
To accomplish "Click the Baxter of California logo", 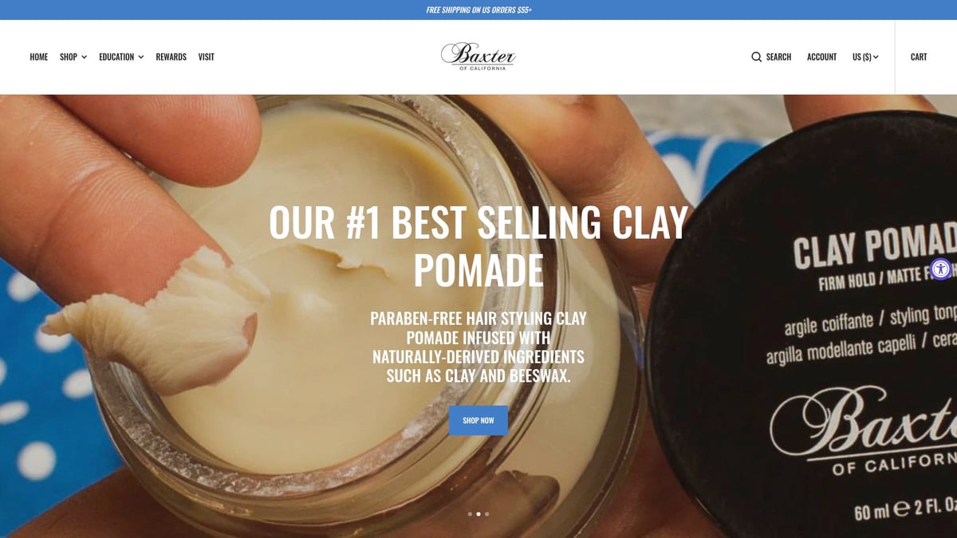I will (x=478, y=57).
